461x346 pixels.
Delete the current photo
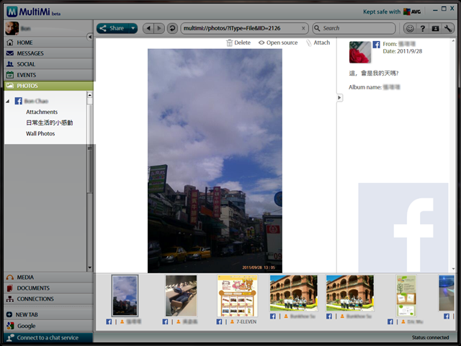tap(238, 43)
